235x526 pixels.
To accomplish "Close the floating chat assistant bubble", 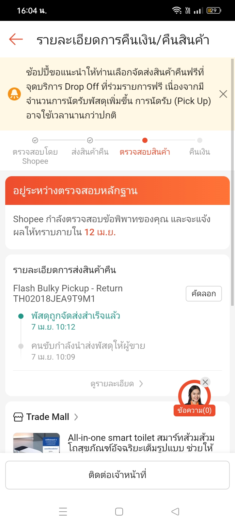I will click(205, 382).
